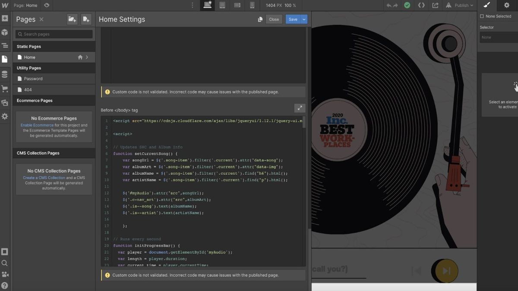Open the Save button dropdown arrow
The width and height of the screenshot is (518, 291).
click(x=304, y=19)
